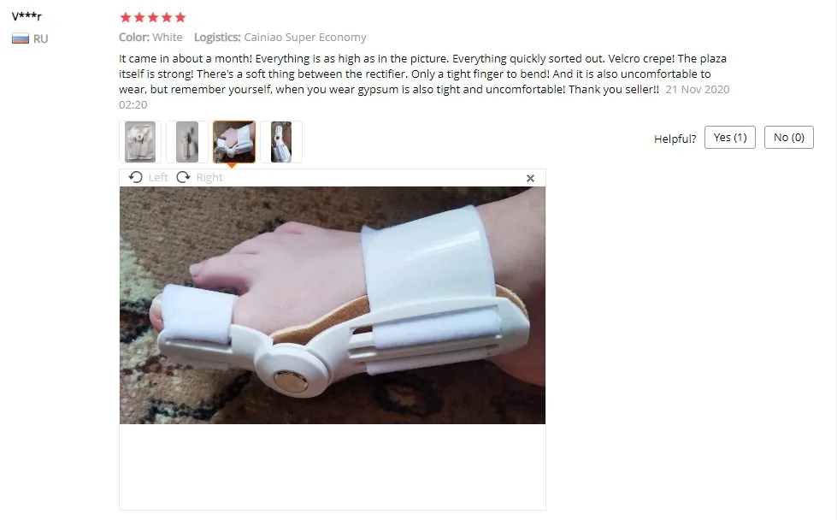The width and height of the screenshot is (837, 520).
Task: Click the "Right" rotate label
Action: [209, 177]
